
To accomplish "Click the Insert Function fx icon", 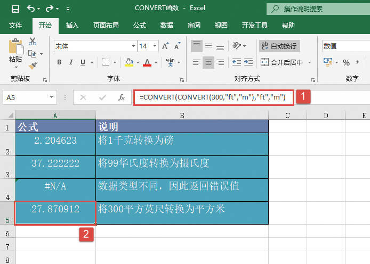I will pyautogui.click(x=122, y=97).
